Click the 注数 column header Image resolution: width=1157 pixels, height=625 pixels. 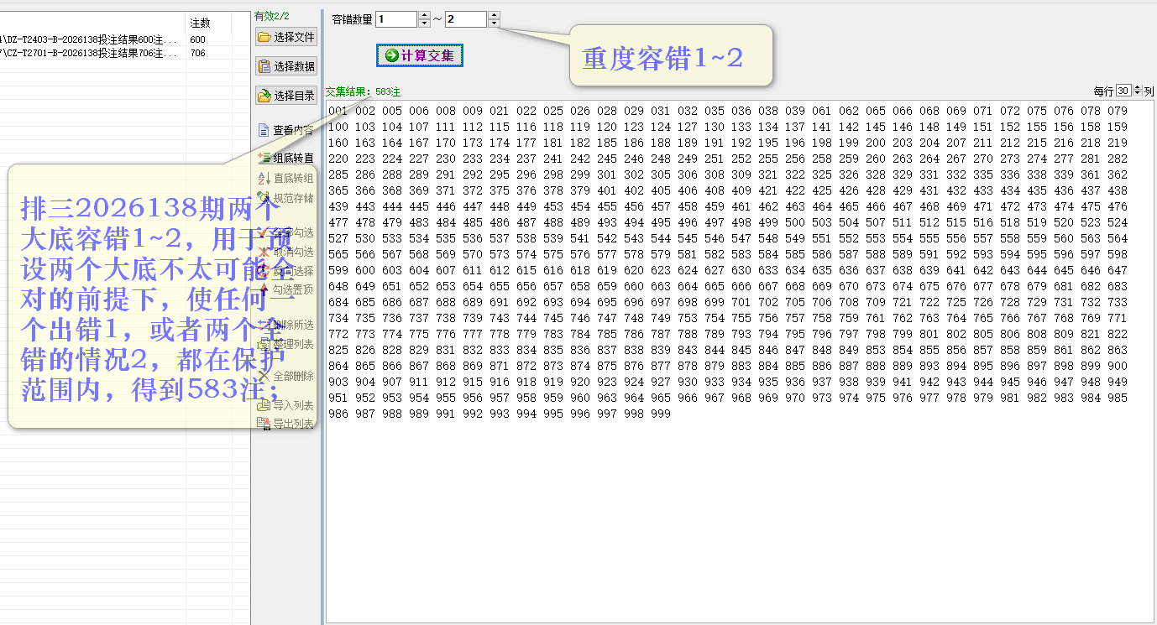208,23
